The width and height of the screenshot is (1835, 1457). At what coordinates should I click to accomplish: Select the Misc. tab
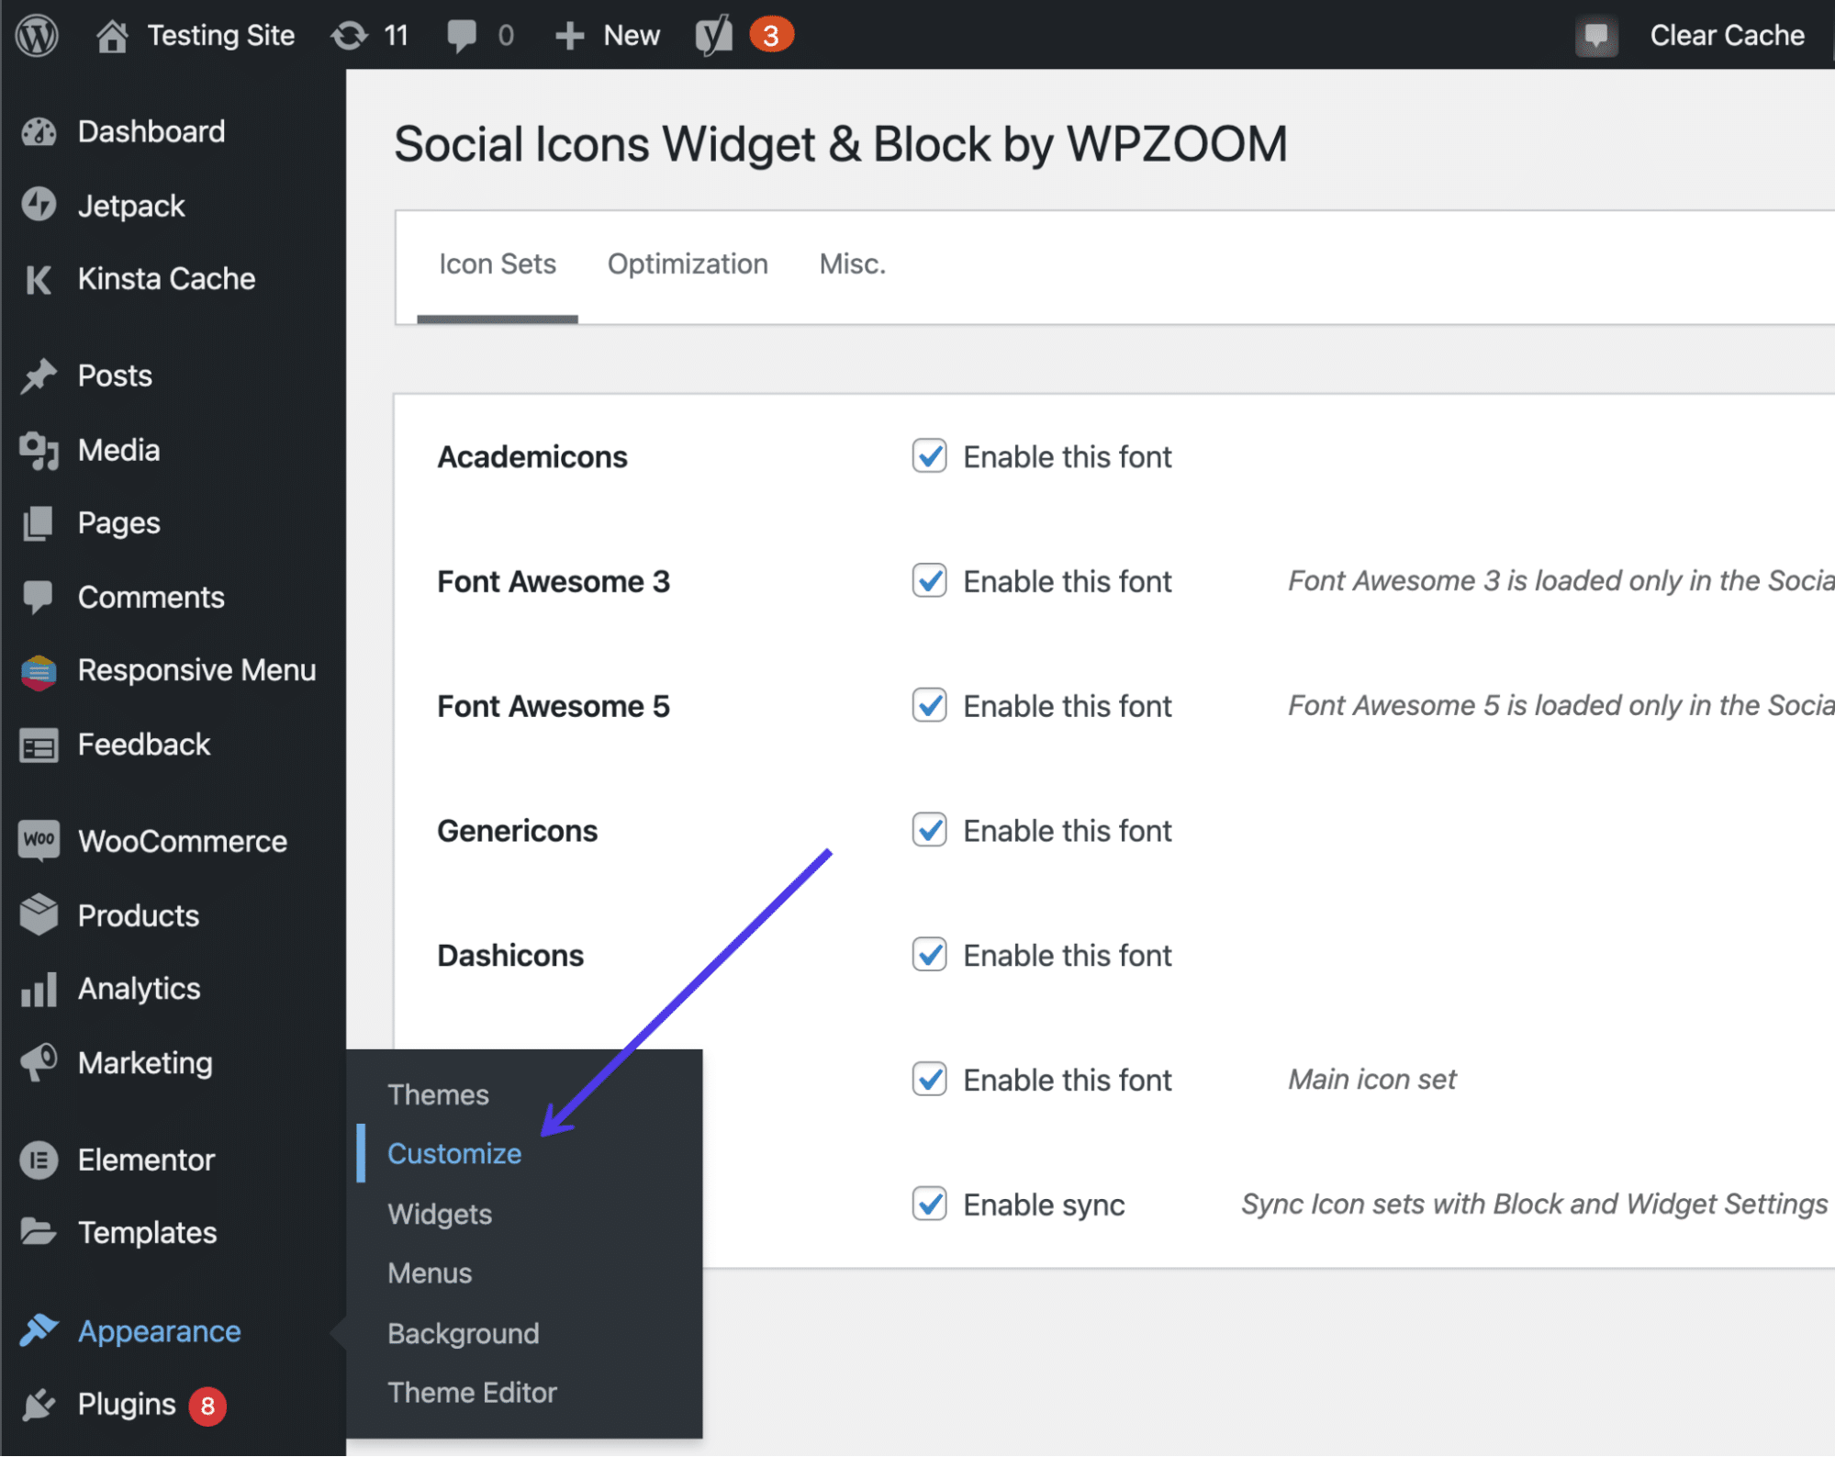pyautogui.click(x=855, y=263)
